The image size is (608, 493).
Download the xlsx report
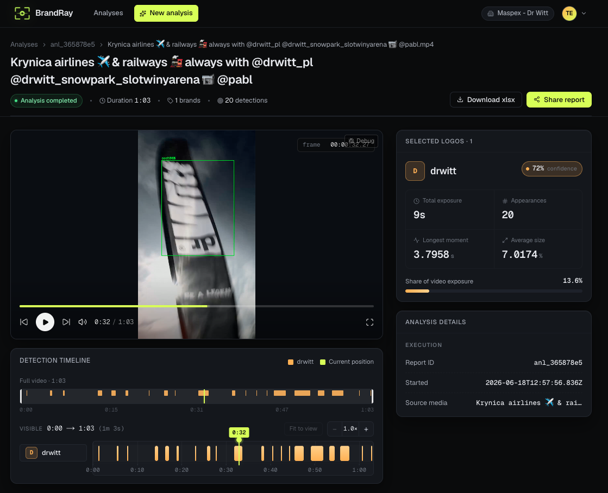[x=486, y=99]
